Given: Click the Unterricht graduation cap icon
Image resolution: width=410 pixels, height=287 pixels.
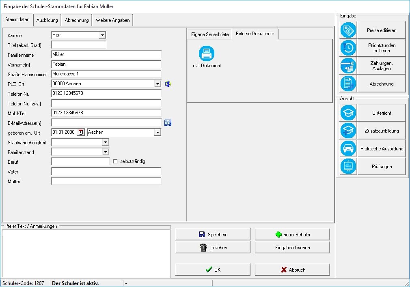Looking at the screenshot, I should (x=348, y=113).
